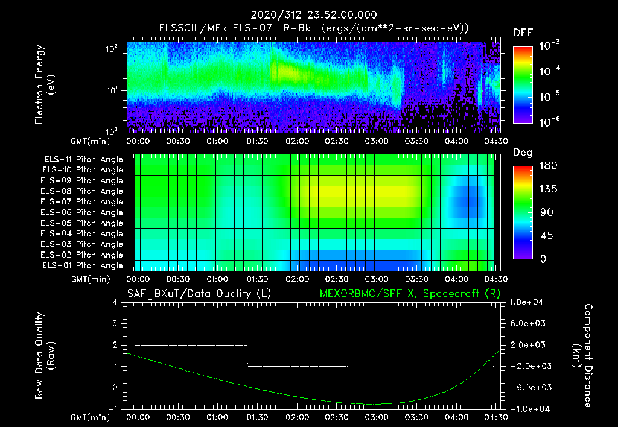Image resolution: width=618 pixels, height=427 pixels.
Task: Click the Deg pitch angle color bar
Action: [523, 212]
